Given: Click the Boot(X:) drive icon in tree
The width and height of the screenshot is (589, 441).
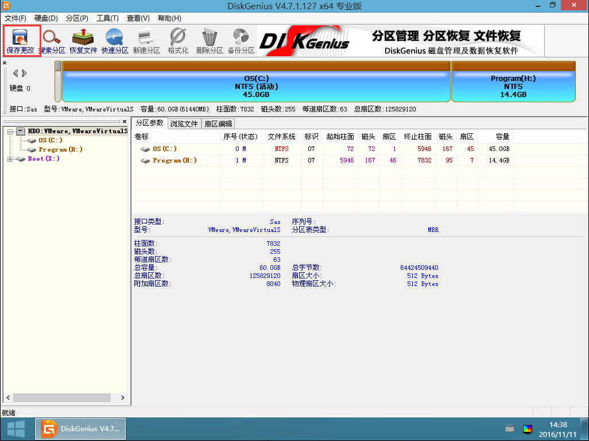Looking at the screenshot, I should [x=21, y=159].
